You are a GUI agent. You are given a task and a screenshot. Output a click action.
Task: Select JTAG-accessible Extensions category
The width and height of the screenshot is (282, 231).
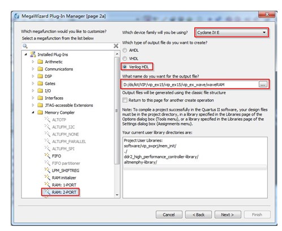pyautogui.click(x=69, y=105)
